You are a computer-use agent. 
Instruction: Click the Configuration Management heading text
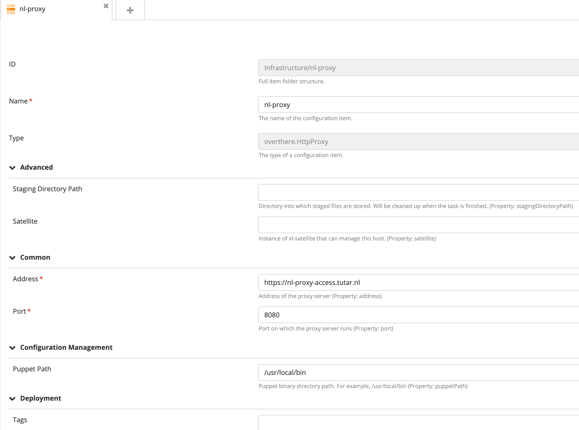point(66,347)
